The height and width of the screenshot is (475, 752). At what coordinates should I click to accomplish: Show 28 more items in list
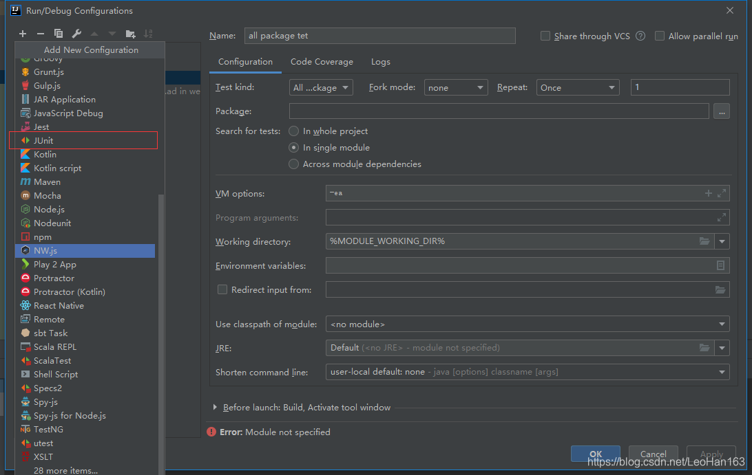(x=65, y=470)
